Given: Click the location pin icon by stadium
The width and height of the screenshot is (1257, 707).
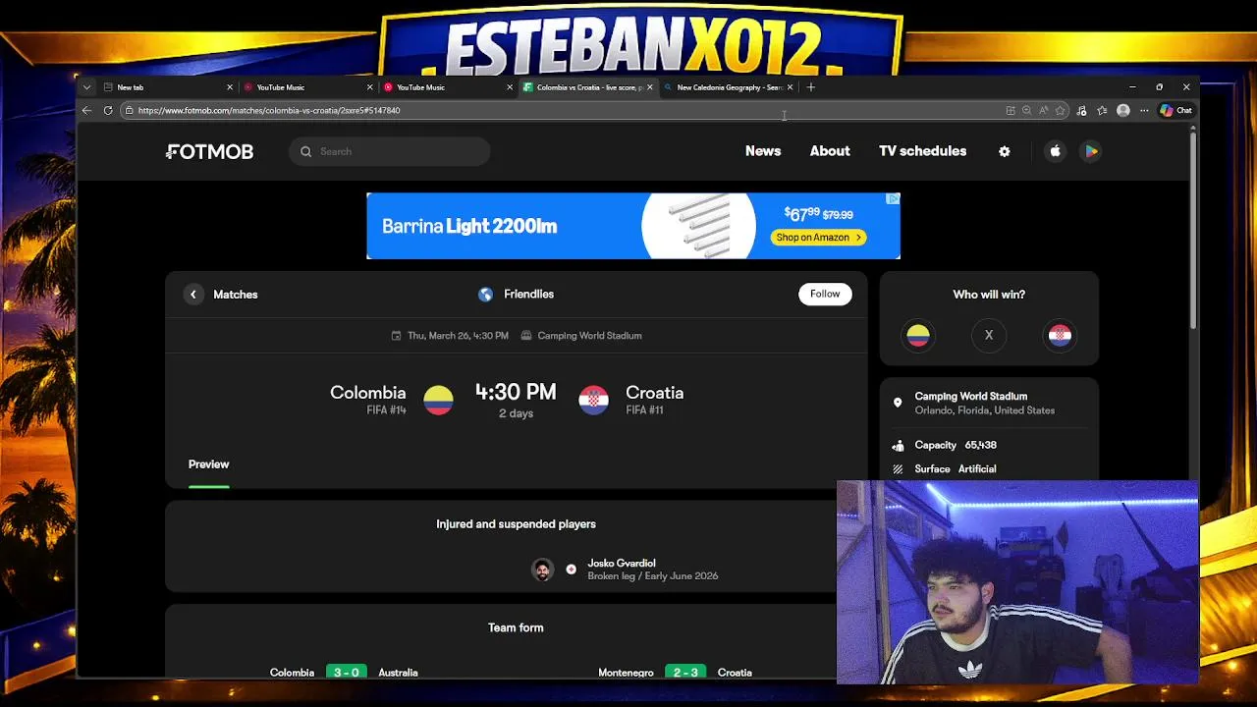Looking at the screenshot, I should (x=898, y=403).
